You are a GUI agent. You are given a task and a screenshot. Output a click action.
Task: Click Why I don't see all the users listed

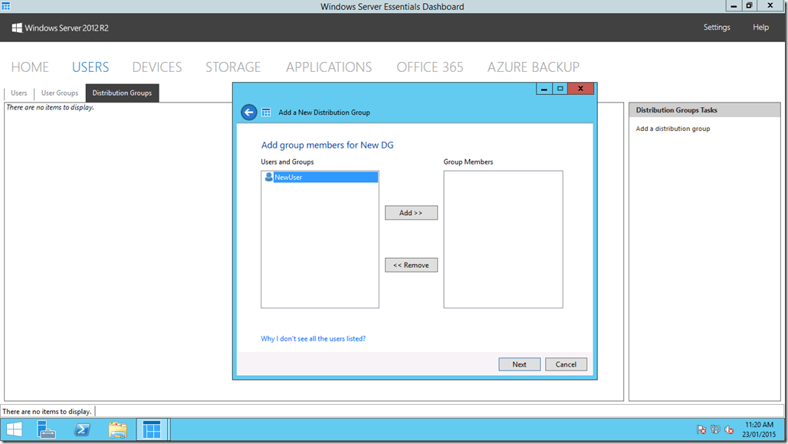pyautogui.click(x=313, y=338)
